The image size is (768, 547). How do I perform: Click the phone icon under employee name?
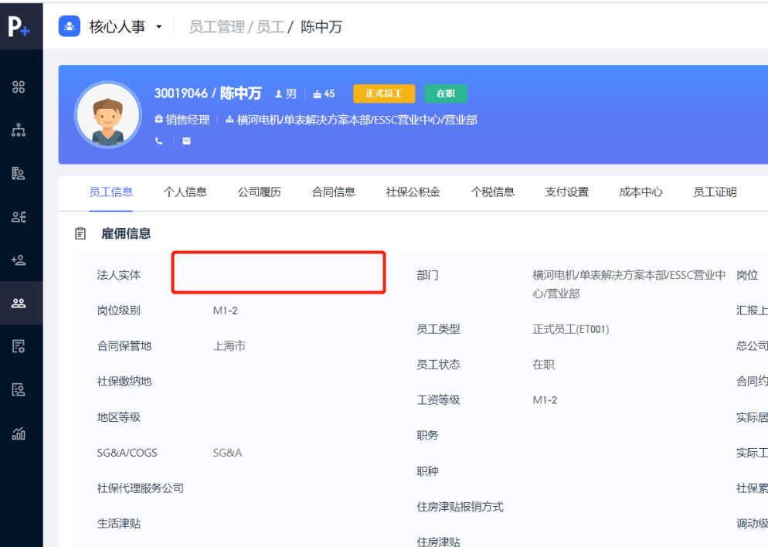pyautogui.click(x=159, y=141)
